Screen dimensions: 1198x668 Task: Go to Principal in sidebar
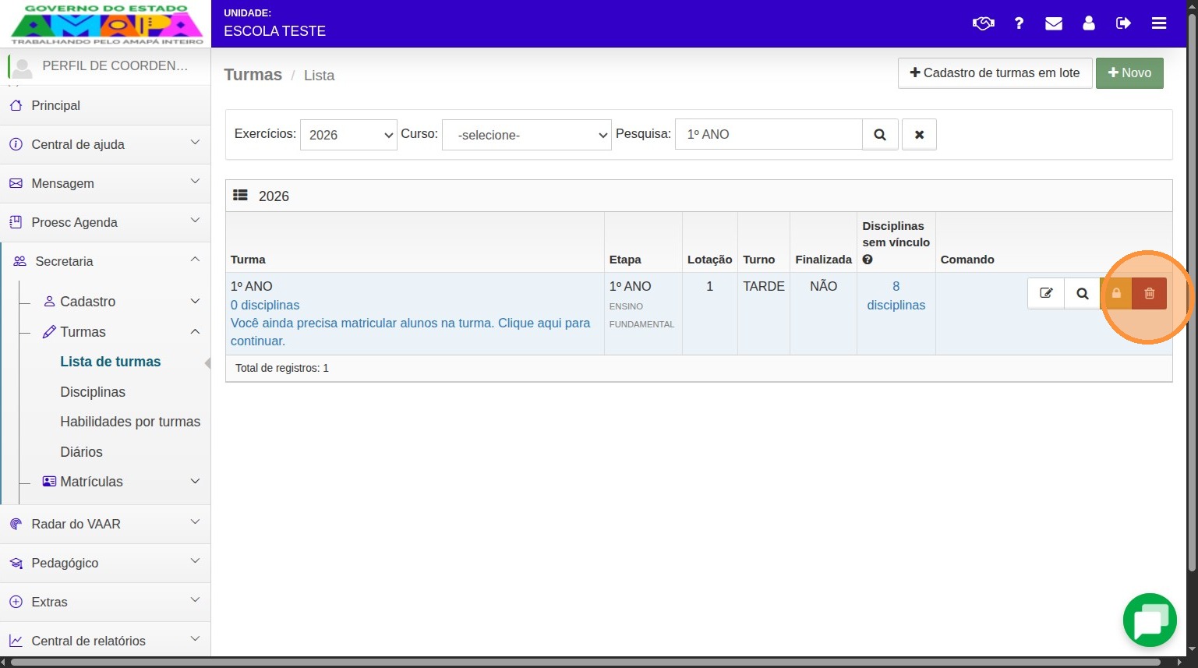(105, 105)
